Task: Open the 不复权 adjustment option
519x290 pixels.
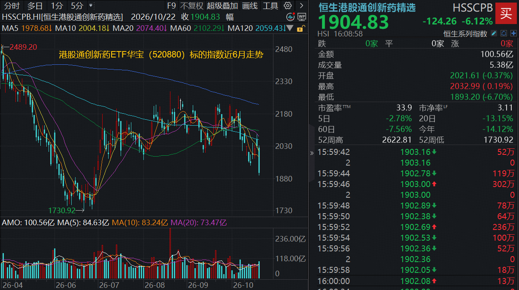Action: [x=191, y=6]
